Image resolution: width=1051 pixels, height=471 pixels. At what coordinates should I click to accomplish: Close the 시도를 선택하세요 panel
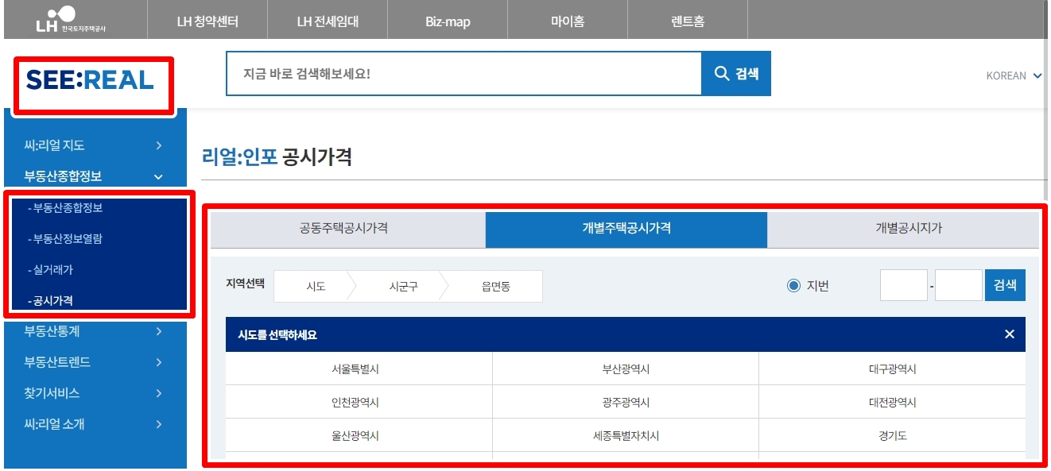(x=1010, y=334)
